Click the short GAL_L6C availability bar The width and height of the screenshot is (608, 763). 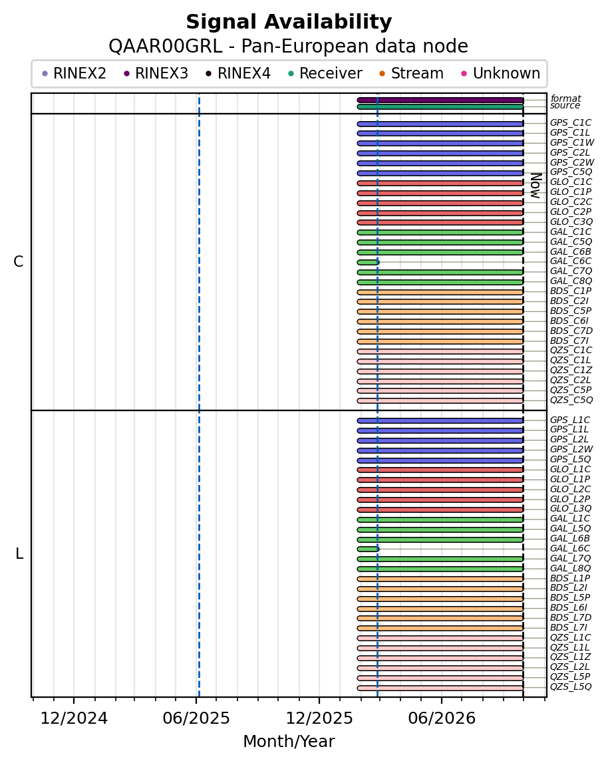coord(368,549)
